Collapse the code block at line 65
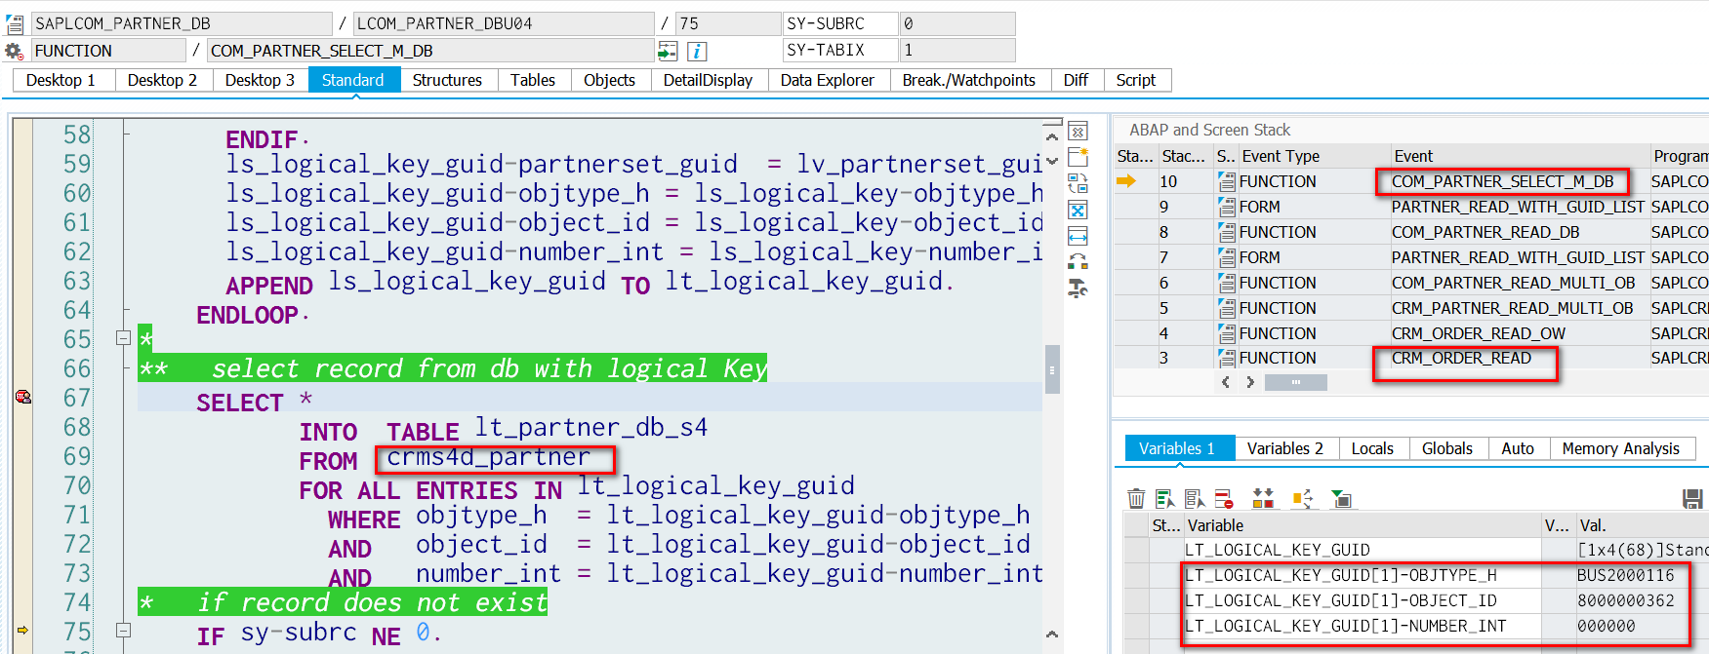This screenshot has height=654, width=1709. click(x=123, y=338)
